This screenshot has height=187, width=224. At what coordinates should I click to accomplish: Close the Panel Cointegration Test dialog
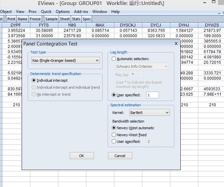[176, 44]
